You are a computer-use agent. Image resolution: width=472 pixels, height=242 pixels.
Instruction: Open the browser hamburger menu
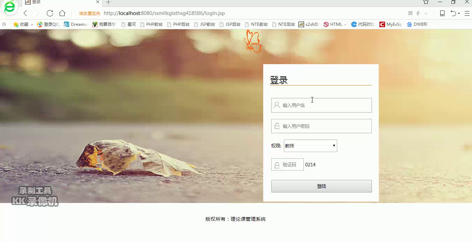tap(467, 13)
